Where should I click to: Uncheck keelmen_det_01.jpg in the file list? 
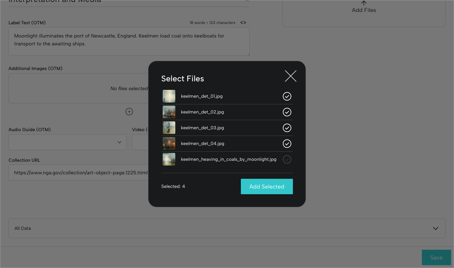click(x=287, y=96)
